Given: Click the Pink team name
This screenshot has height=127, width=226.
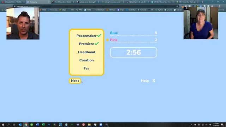Looking at the screenshot, I should pyautogui.click(x=114, y=40).
